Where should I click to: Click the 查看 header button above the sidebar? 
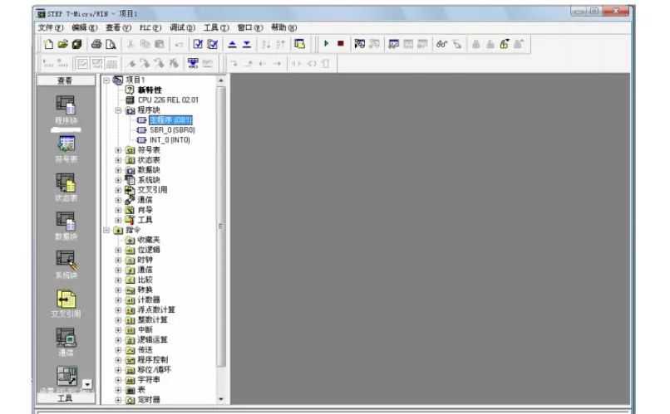click(63, 82)
